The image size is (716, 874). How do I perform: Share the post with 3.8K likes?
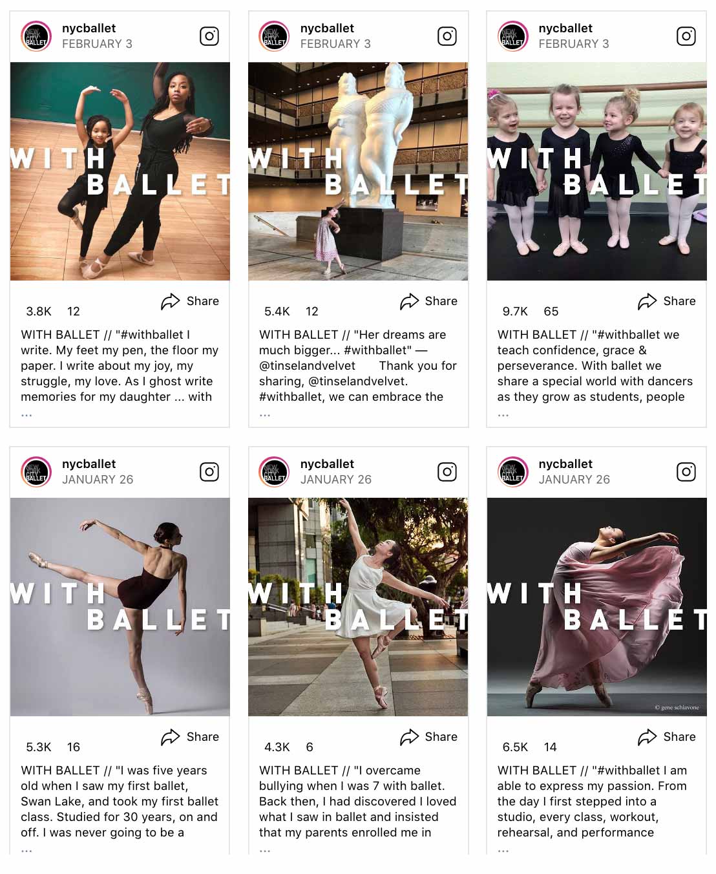pyautogui.click(x=190, y=301)
